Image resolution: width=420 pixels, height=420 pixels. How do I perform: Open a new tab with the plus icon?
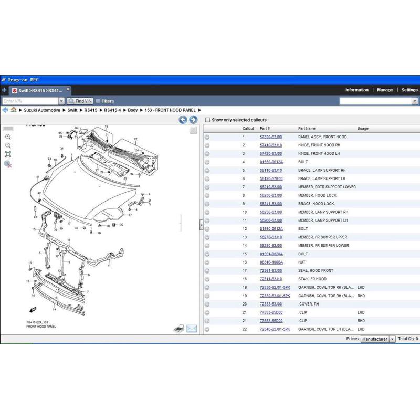(4, 90)
